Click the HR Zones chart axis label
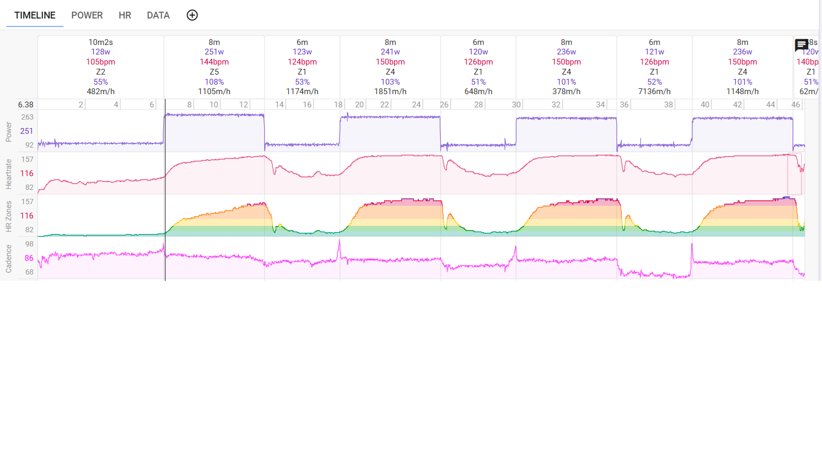822x456 pixels. (8, 216)
